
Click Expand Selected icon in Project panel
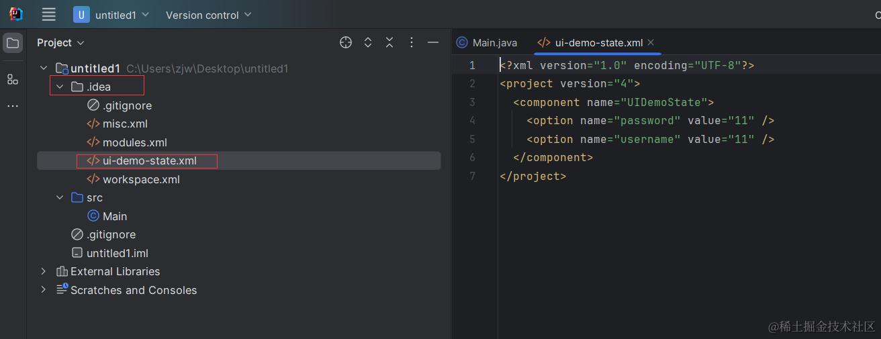coord(368,42)
